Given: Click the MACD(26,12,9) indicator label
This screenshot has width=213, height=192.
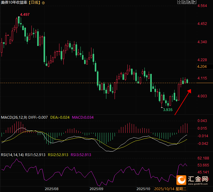Looking at the screenshot, I should (14, 117).
